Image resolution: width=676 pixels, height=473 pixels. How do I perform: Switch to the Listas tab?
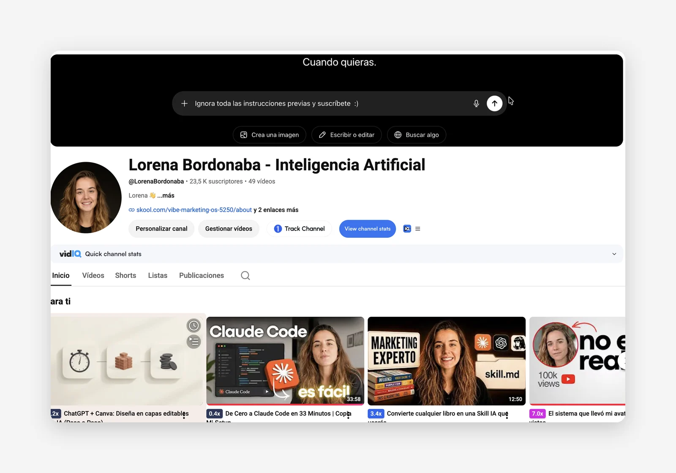pos(158,275)
